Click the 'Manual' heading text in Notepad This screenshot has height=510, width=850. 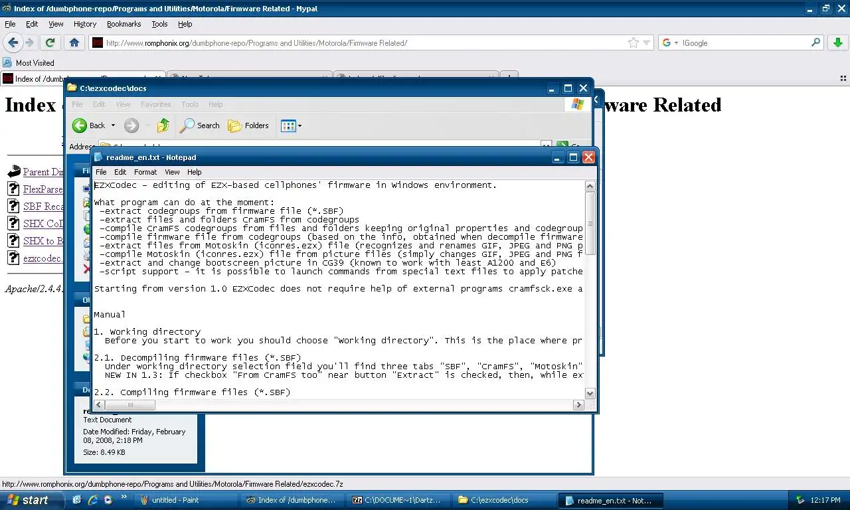tap(110, 314)
